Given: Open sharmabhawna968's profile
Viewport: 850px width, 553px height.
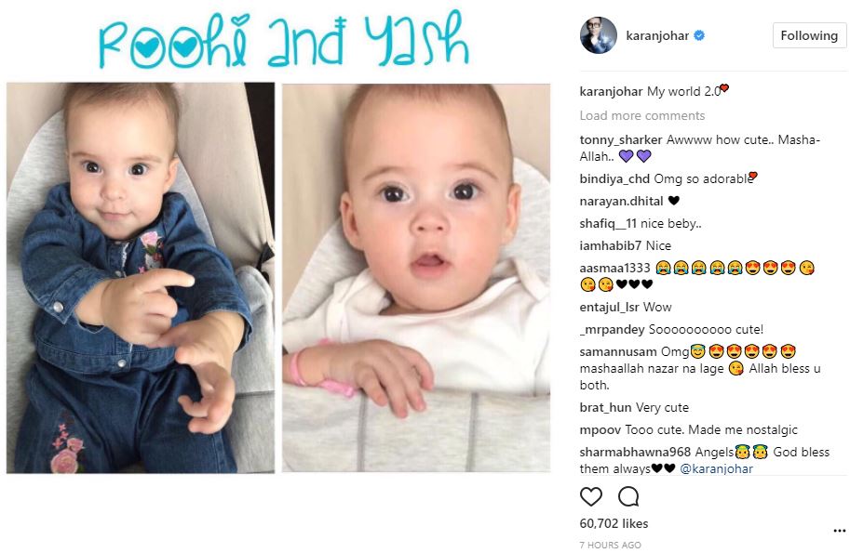Looking at the screenshot, I should pos(635,452).
